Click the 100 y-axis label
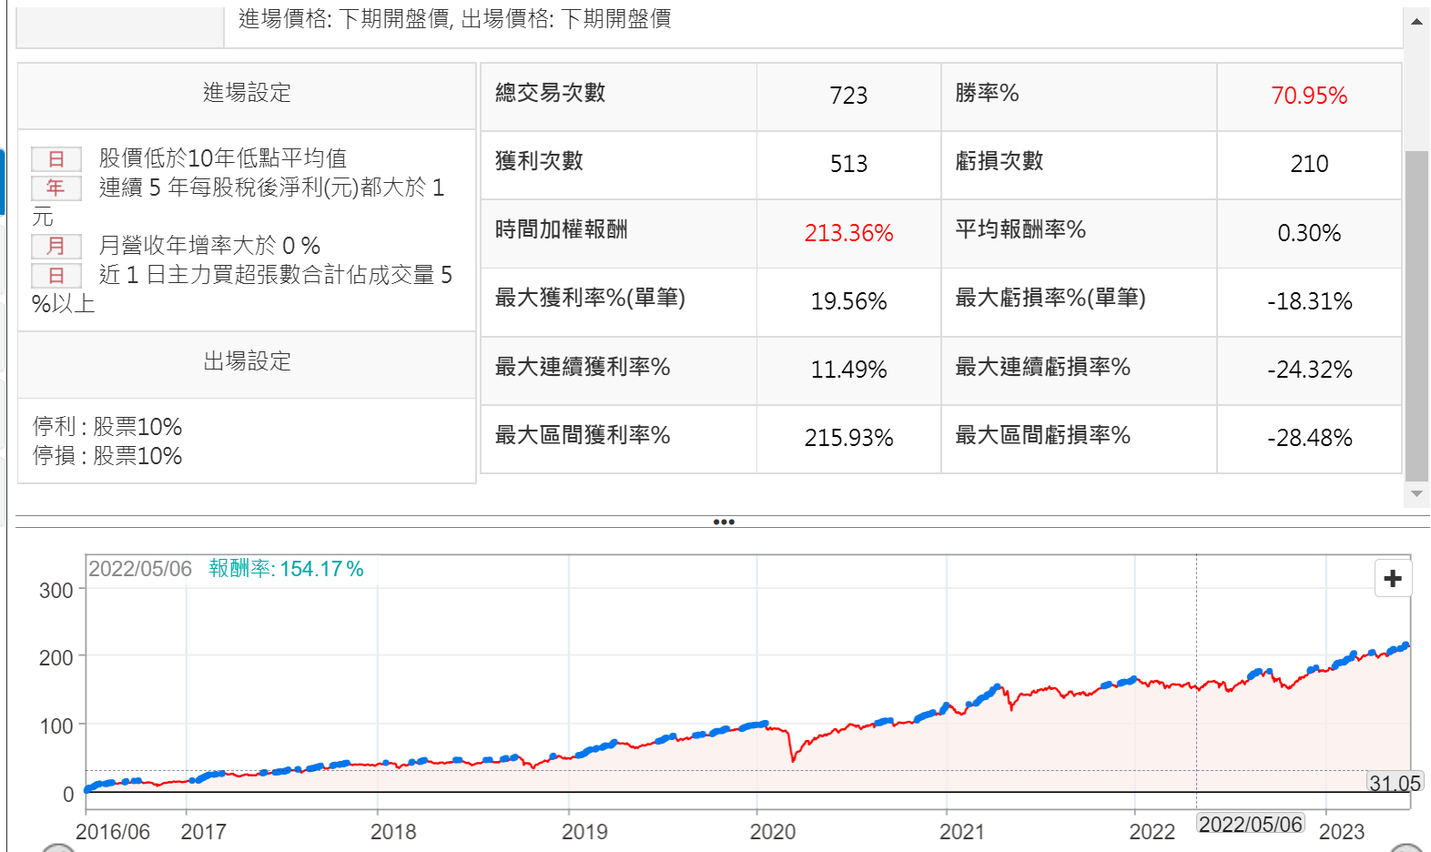1431x852 pixels. (56, 726)
